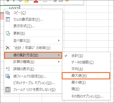Choose 最大値(M) from the submenu
The height and width of the screenshot is (103, 114).
(86, 76)
